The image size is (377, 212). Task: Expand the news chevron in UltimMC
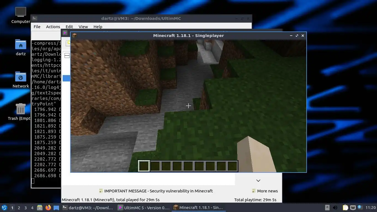tap(258, 181)
